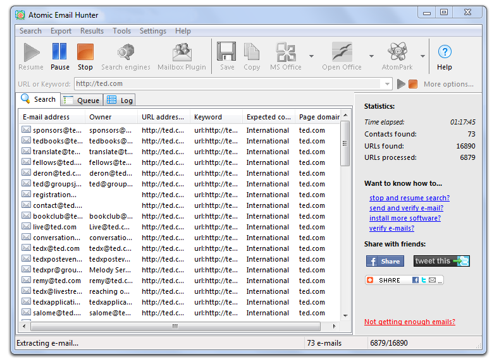Viewport: 499px width, 364px height.
Task: Open 'send and verify e-mail?' link
Action: pos(406,208)
